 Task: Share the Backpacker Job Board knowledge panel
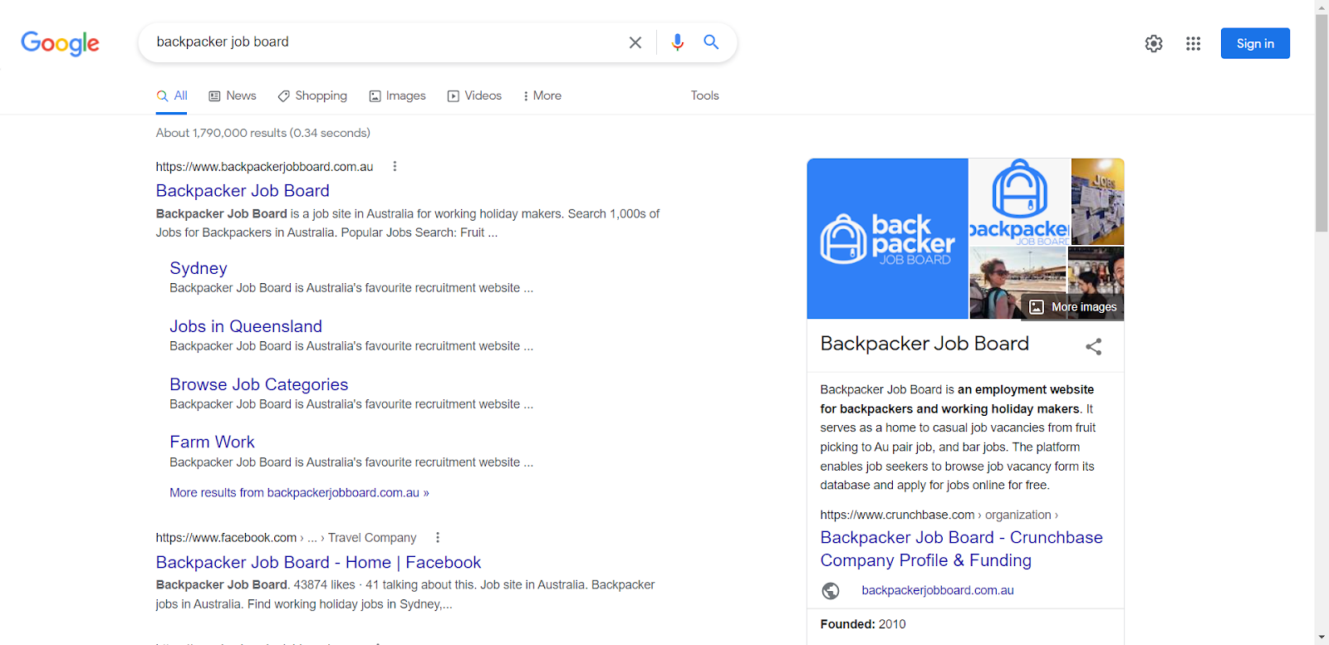pyautogui.click(x=1094, y=346)
